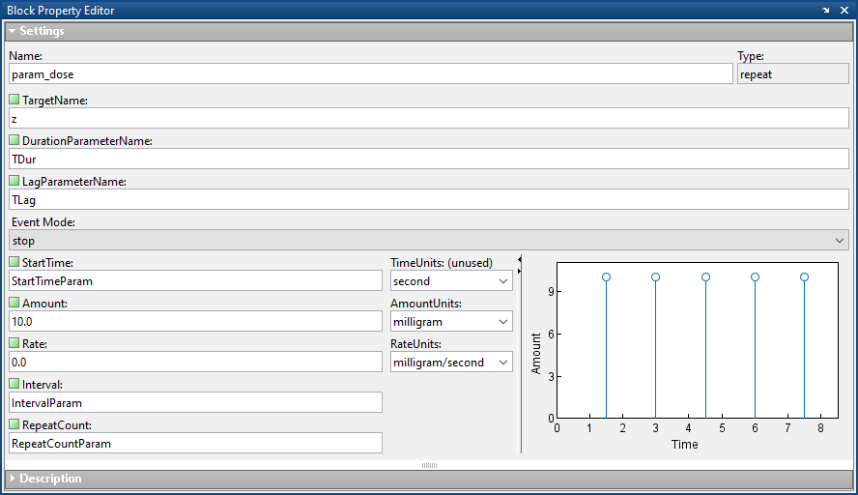Viewport: 858px width, 495px height.
Task: Open the TimeUnits dropdown showing second
Action: 451,281
